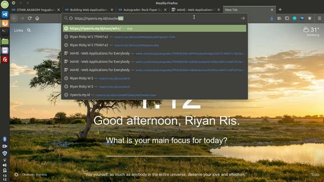Go to the Firefox home page
This screenshot has width=324, height=182.
pyautogui.click(x=37, y=18)
